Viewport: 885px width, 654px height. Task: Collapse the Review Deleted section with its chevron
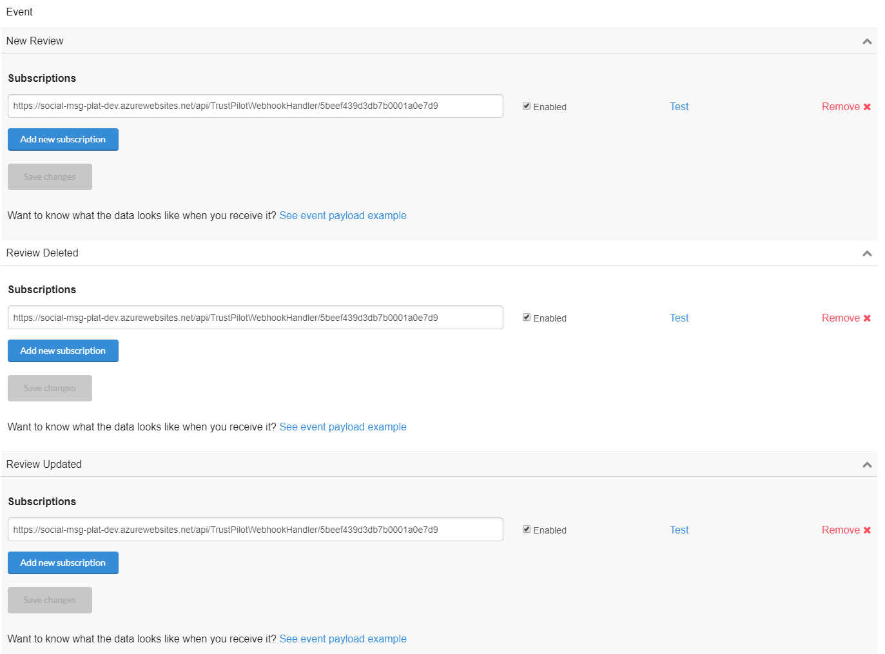click(867, 253)
